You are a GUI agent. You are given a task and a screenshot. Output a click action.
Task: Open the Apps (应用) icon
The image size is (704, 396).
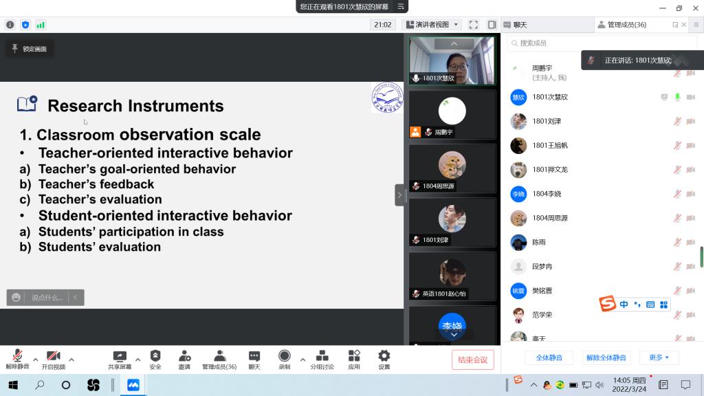tap(354, 356)
